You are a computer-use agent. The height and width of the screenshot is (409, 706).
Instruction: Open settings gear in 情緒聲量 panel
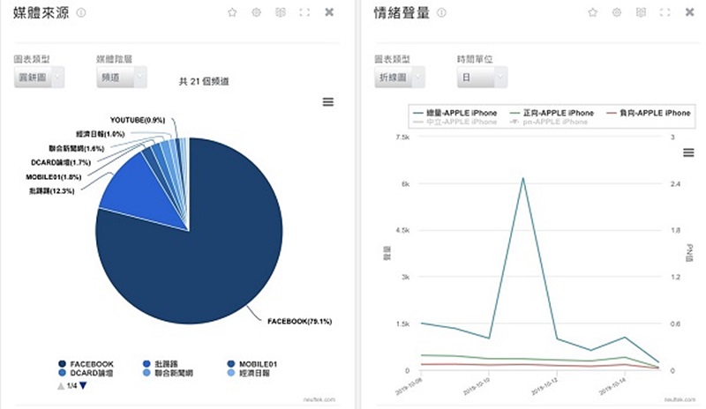coord(617,12)
